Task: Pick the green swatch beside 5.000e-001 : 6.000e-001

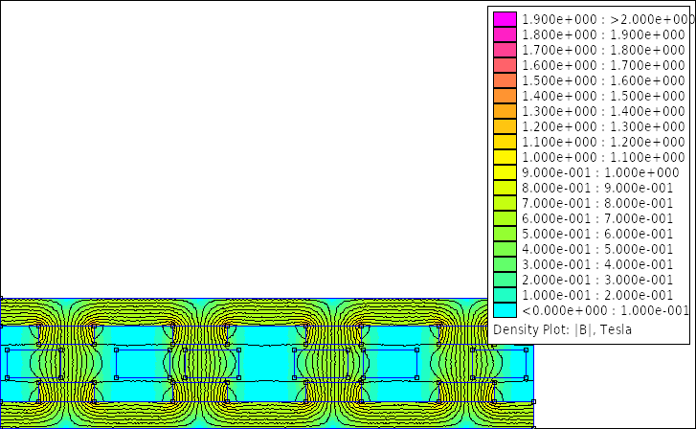Action: coord(505,234)
